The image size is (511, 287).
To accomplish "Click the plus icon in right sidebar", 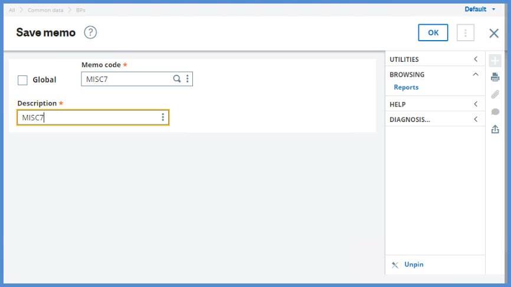I will 495,60.
